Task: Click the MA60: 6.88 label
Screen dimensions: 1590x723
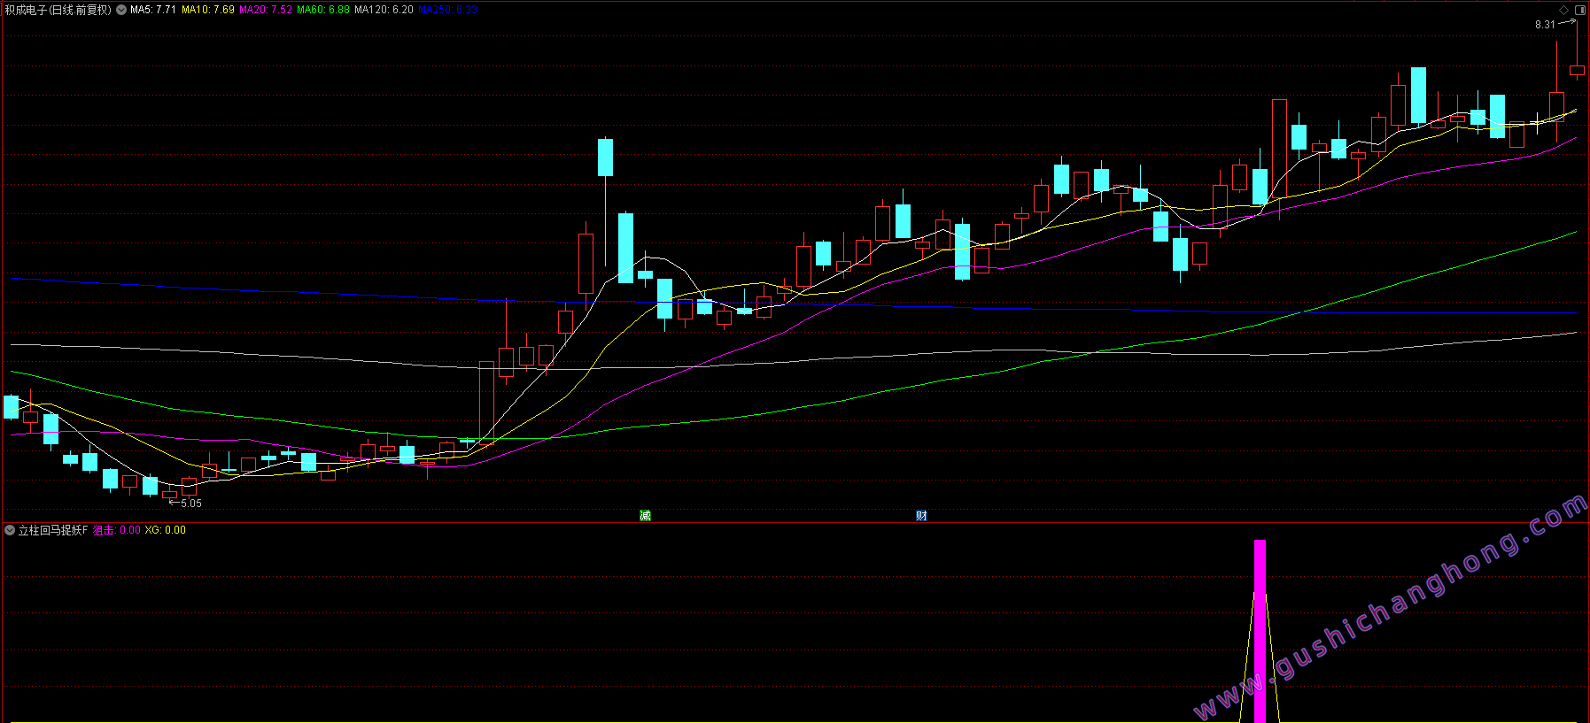Action: coord(323,10)
